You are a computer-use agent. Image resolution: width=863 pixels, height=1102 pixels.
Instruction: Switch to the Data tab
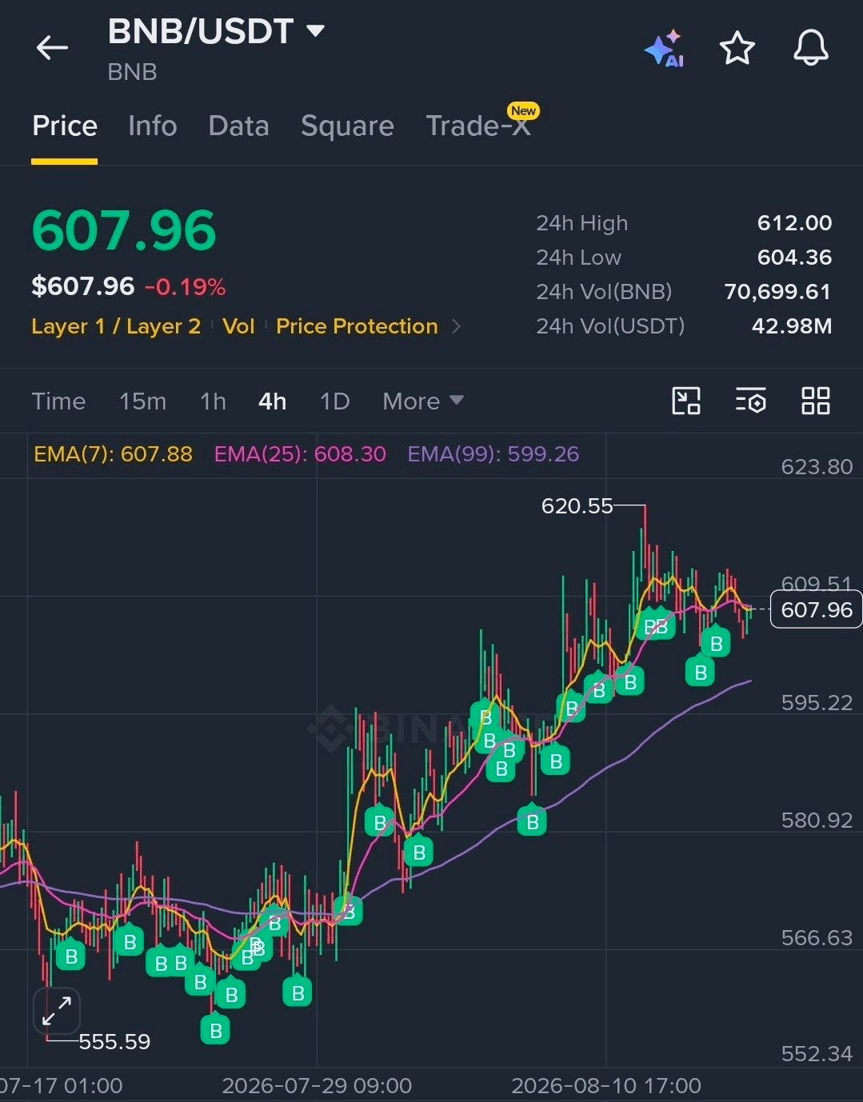[x=238, y=126]
